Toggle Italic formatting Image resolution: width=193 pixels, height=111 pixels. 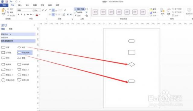tap(21, 15)
